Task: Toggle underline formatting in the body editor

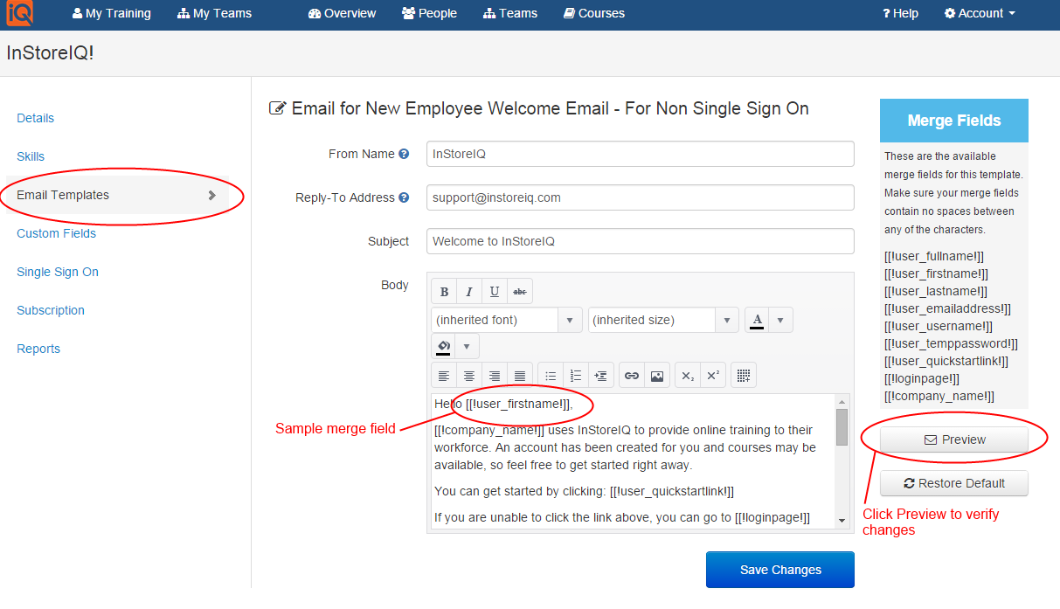Action: 495,292
